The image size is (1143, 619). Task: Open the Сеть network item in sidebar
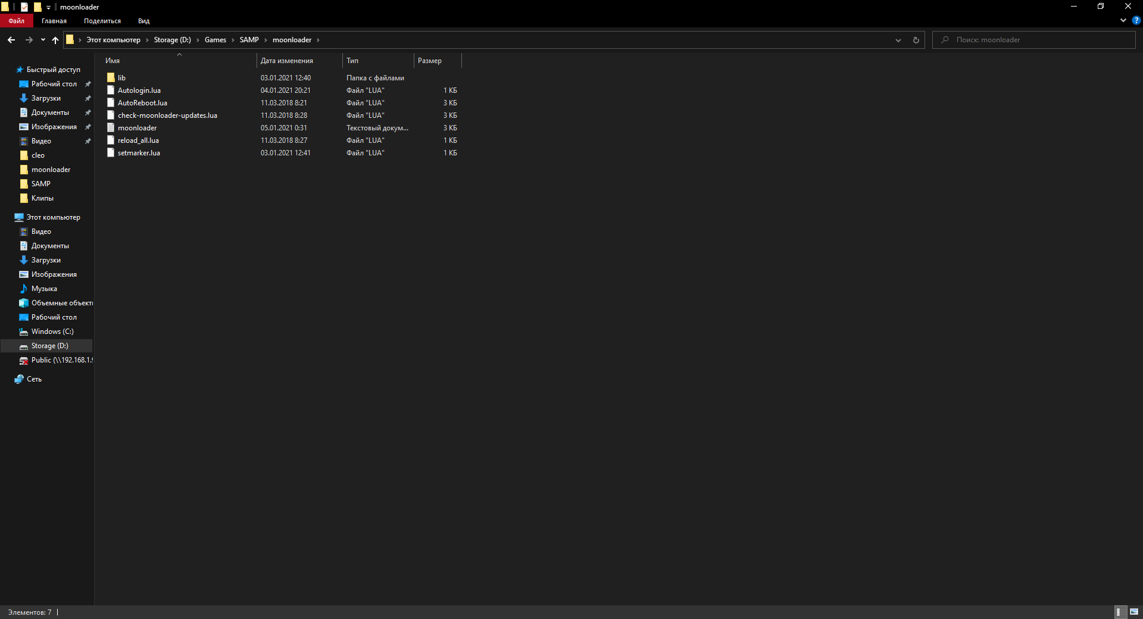point(34,379)
